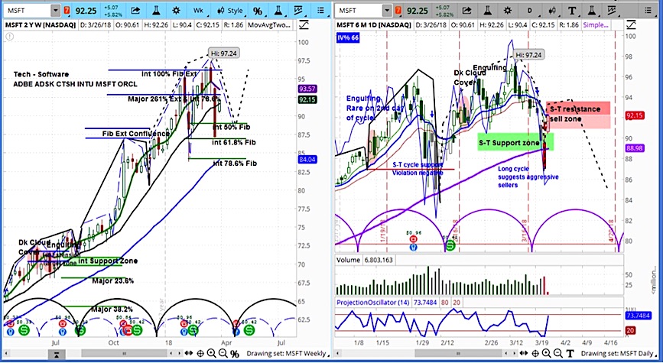Click the red '7' color-link badge in weekly chart
Image resolution: width=663 pixels, height=363 pixels.
[67, 11]
